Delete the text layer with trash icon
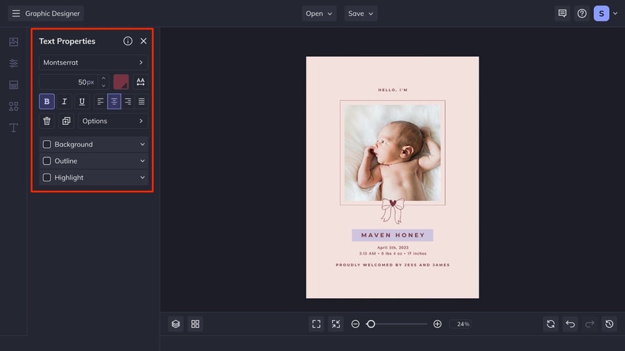This screenshot has height=351, width=625. pos(46,121)
